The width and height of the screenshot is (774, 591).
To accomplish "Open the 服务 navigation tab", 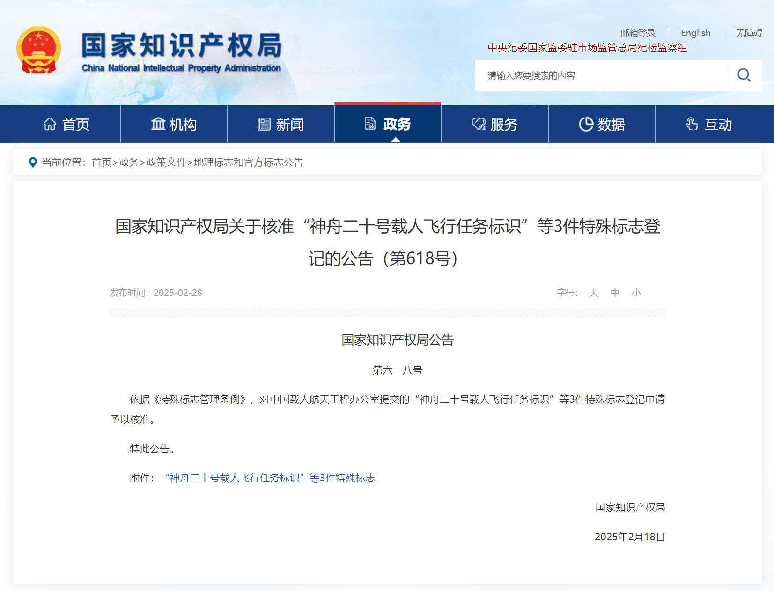I will click(x=495, y=124).
